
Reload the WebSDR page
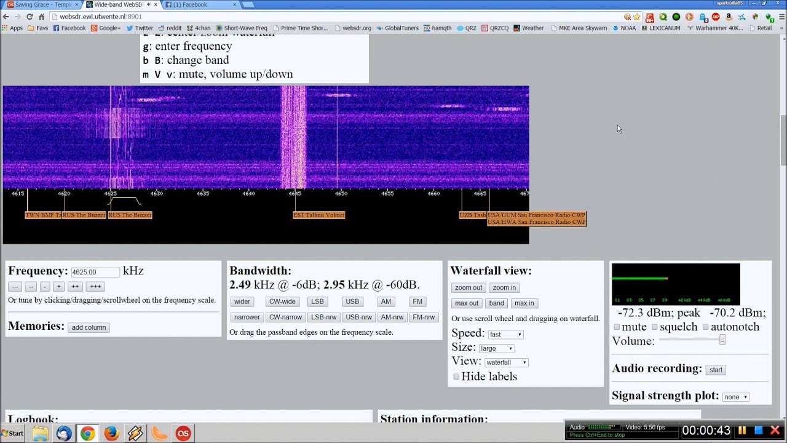[x=30, y=17]
